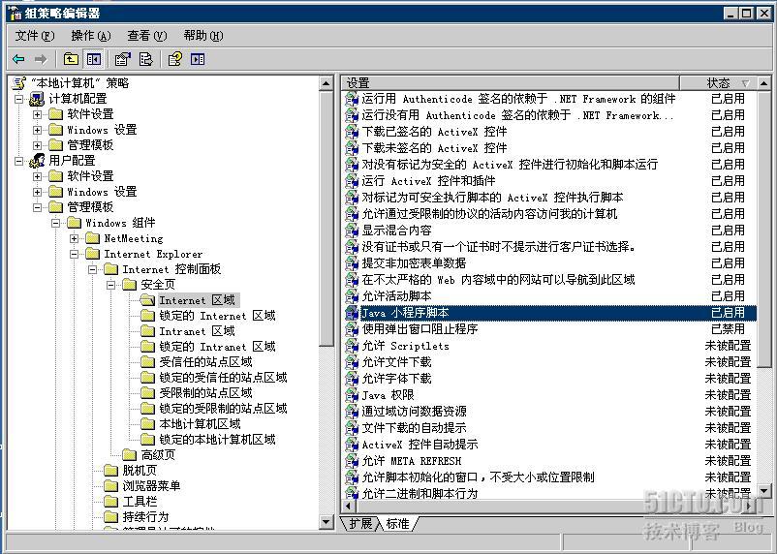Expand the NetMeeting tree node
This screenshot has height=554, width=777.
click(75, 238)
